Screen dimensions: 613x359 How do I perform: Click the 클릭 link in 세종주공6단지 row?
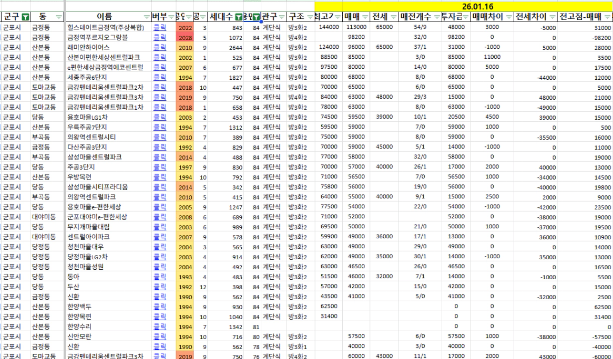click(x=159, y=78)
